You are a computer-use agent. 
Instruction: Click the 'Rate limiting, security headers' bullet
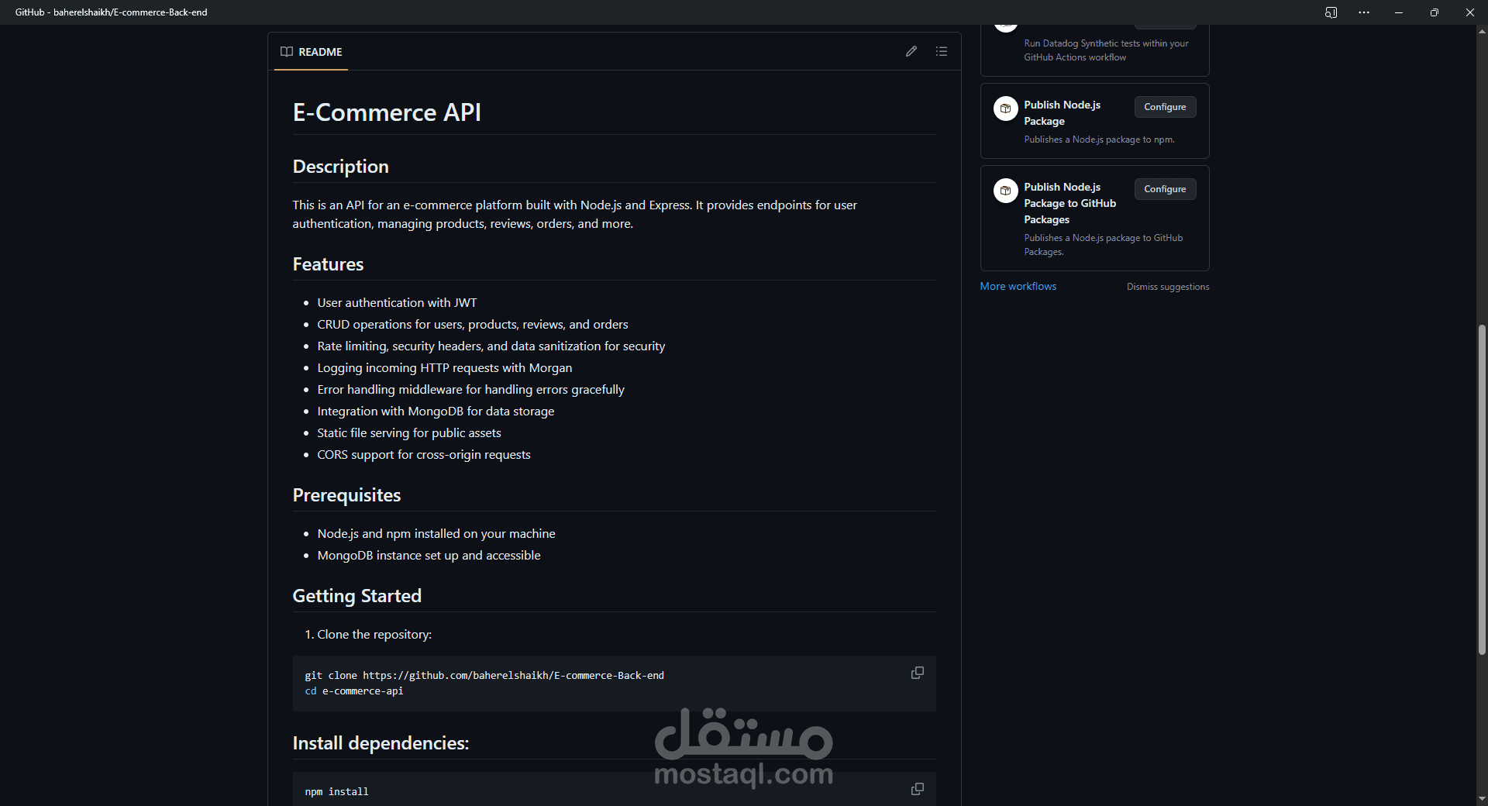[x=491, y=346]
